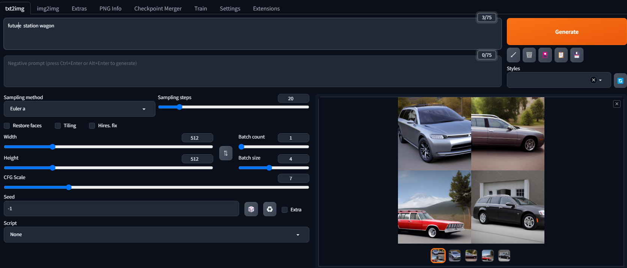Randomize seed with the dice icon
Viewport: 627px width, 268px height.
click(x=251, y=209)
